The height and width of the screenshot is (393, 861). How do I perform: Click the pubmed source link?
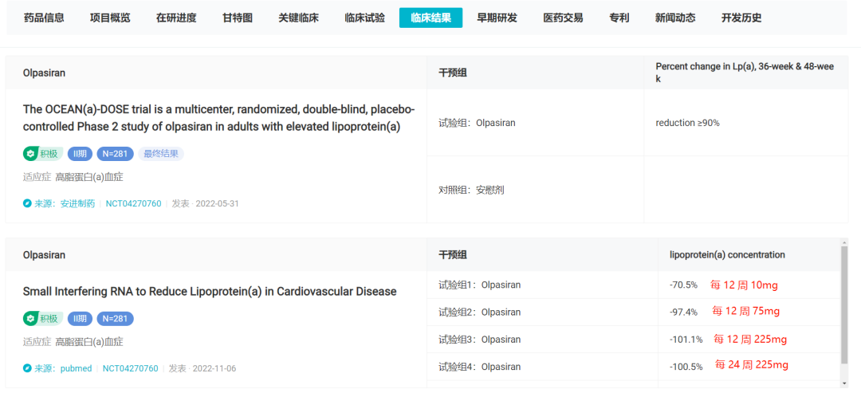click(76, 369)
